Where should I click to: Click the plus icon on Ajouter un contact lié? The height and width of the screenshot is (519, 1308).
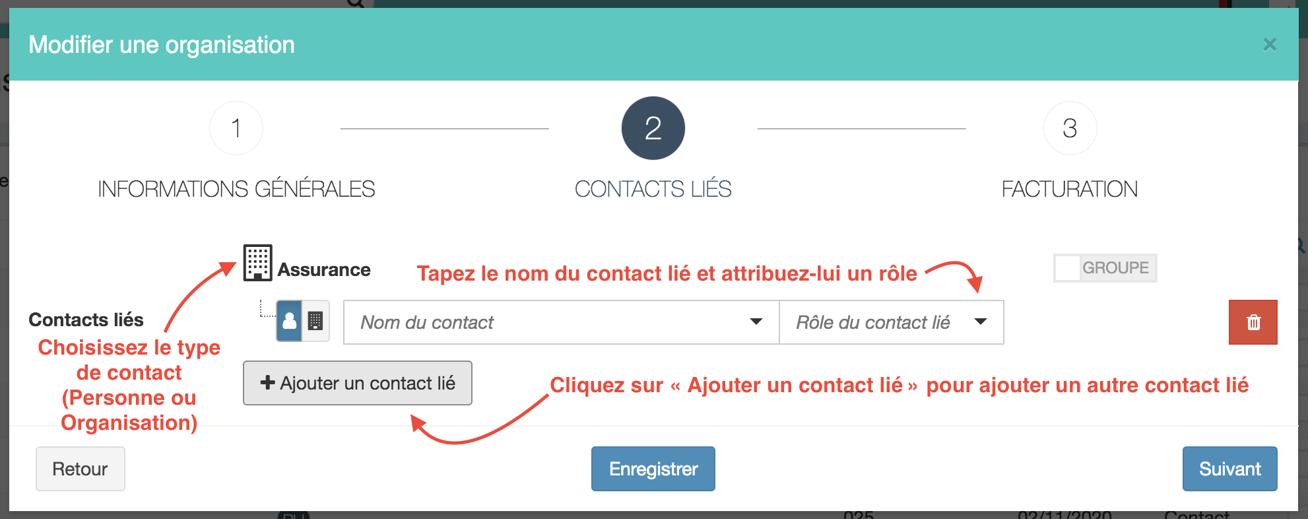[267, 382]
